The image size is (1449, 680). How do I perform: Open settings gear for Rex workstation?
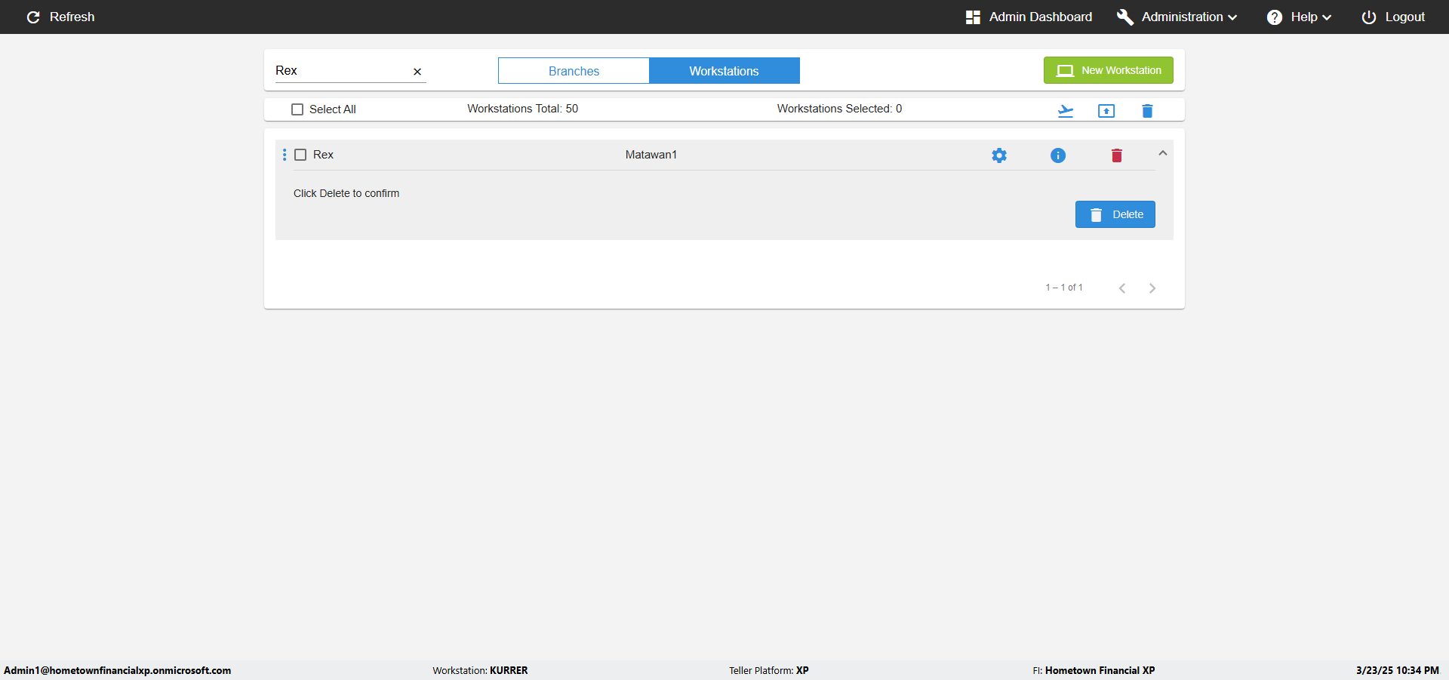click(999, 155)
